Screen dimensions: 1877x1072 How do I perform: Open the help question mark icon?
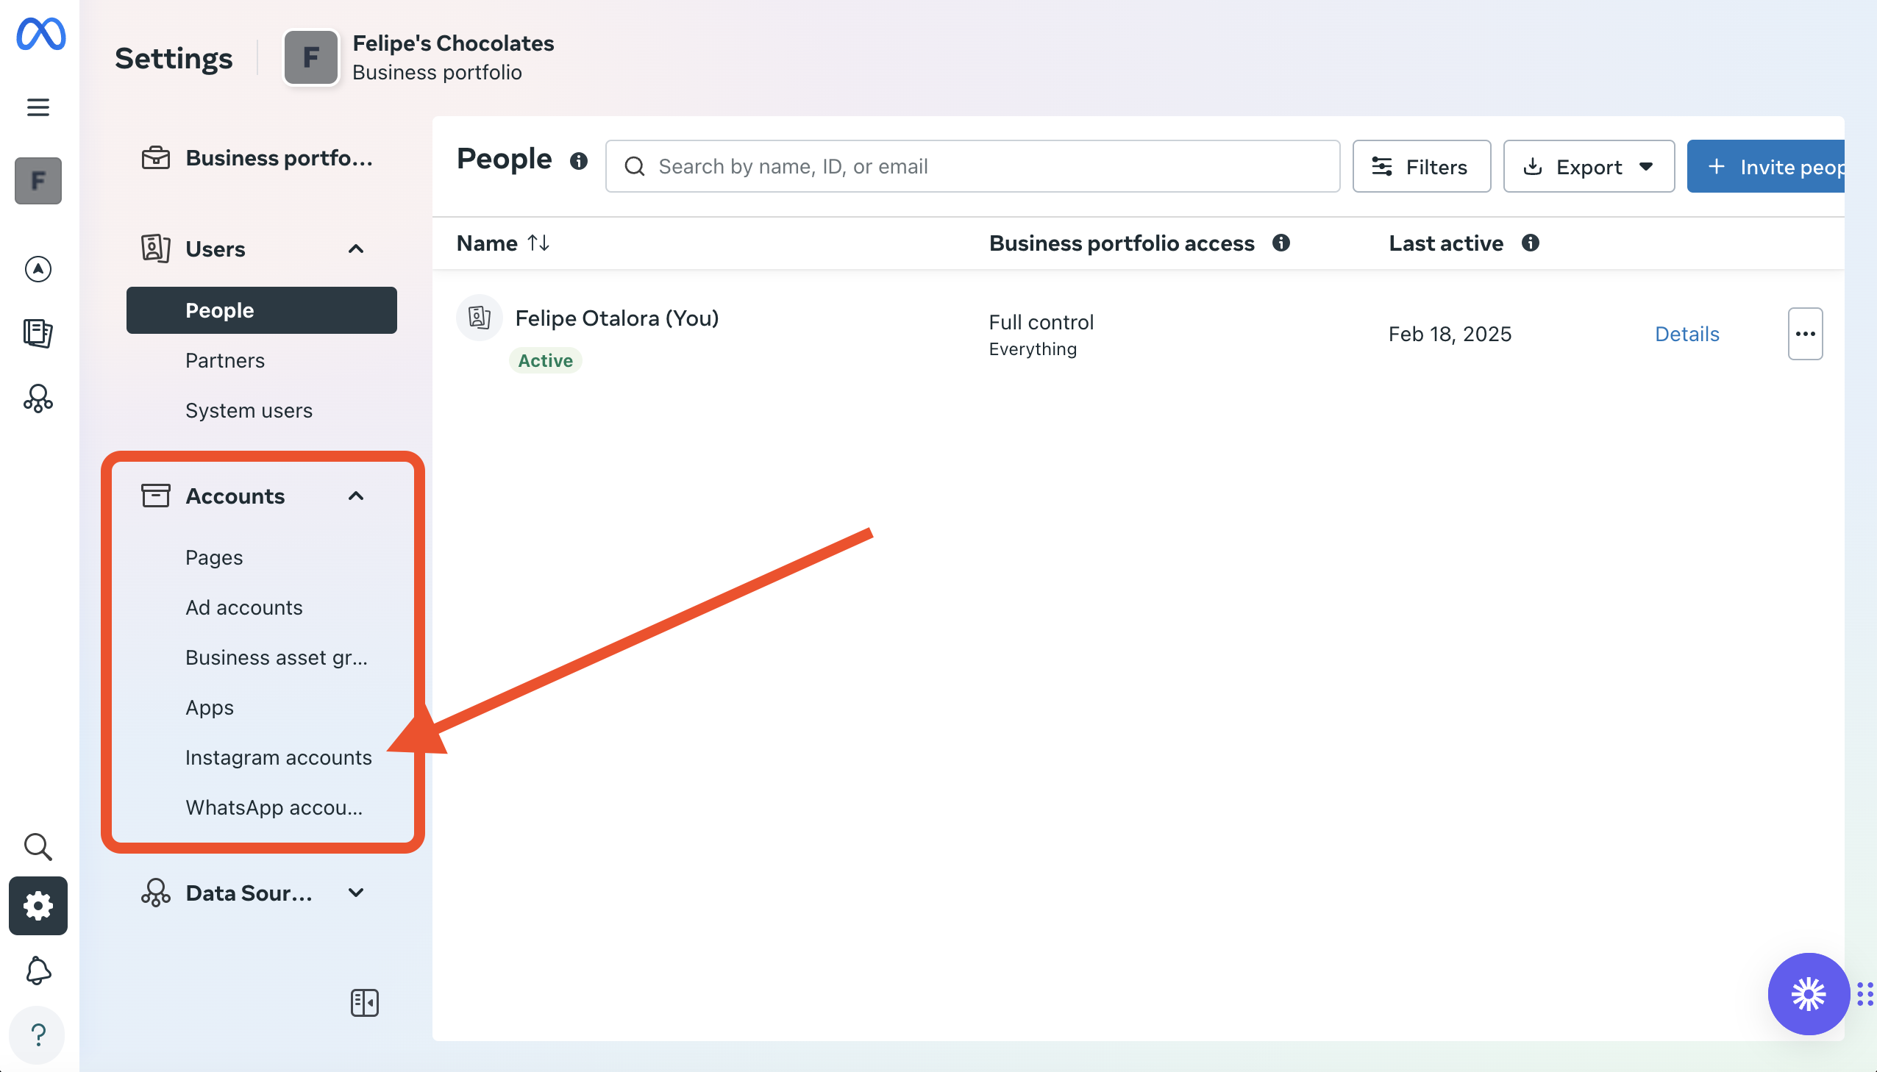pyautogui.click(x=38, y=1035)
